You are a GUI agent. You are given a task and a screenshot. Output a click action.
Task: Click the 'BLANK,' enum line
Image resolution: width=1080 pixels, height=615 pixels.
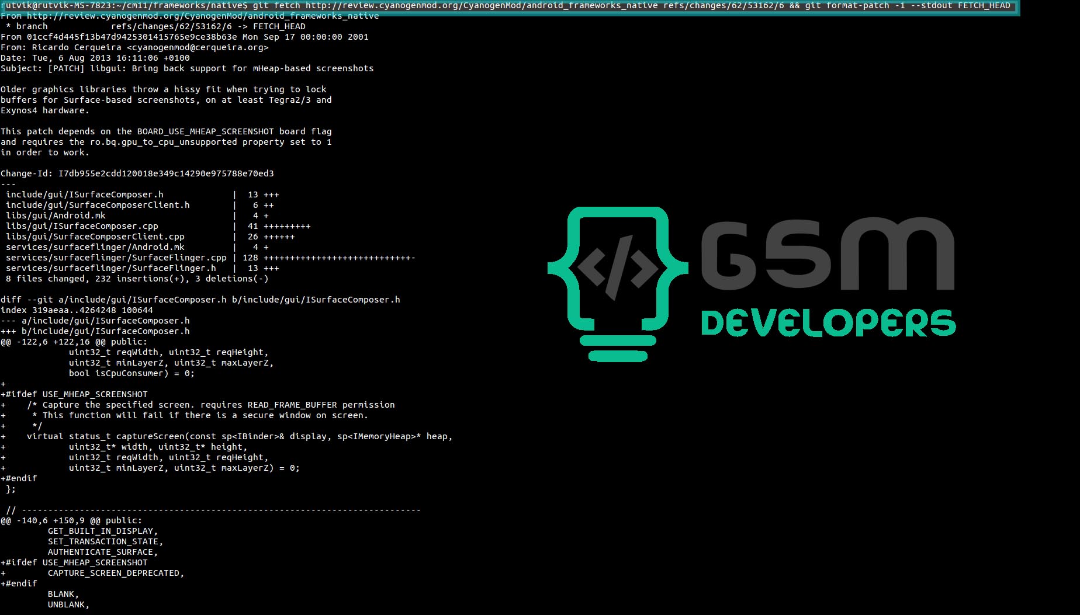coord(63,594)
